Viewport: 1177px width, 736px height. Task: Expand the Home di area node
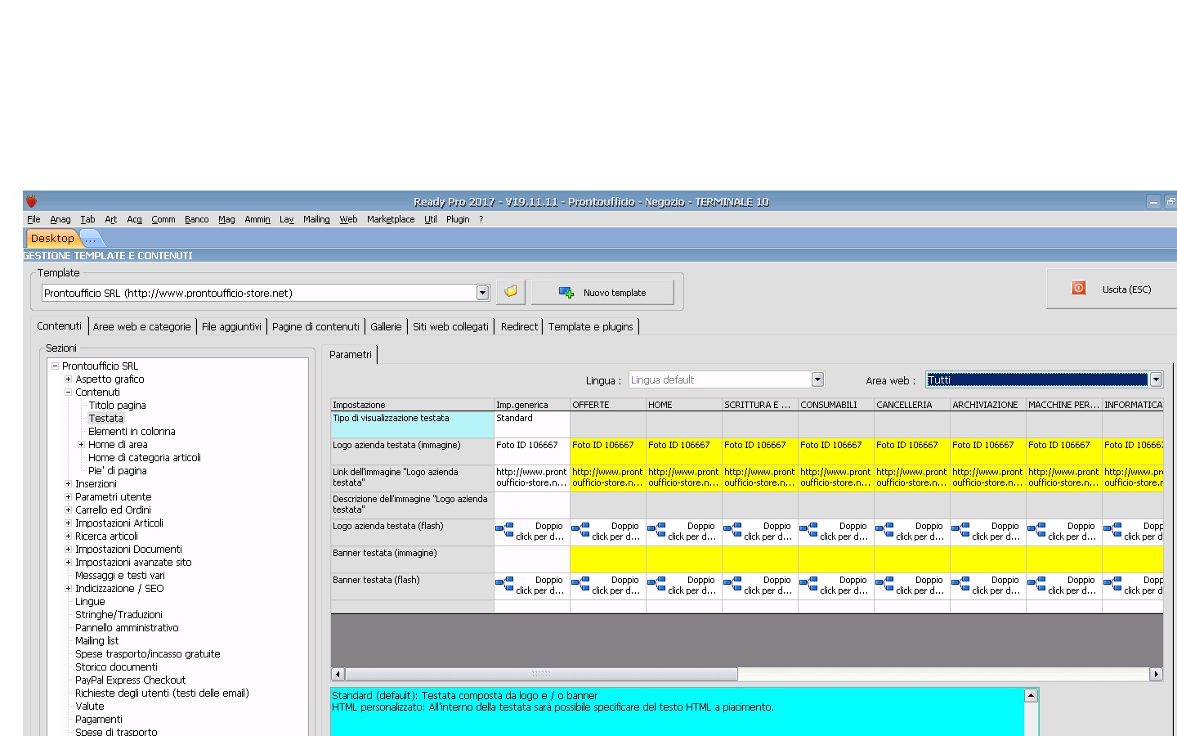pos(82,445)
